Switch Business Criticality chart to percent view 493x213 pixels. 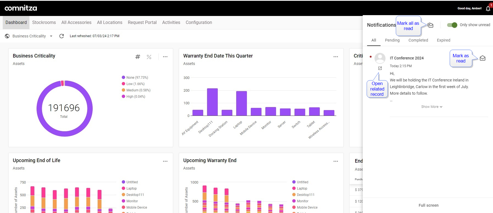click(149, 57)
